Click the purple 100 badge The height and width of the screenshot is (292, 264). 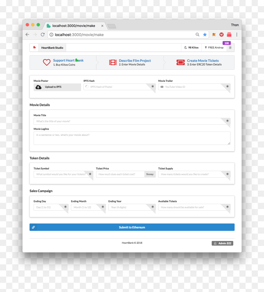click(227, 43)
